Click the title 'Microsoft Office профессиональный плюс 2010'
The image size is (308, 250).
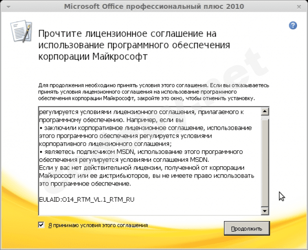click(x=154, y=7)
